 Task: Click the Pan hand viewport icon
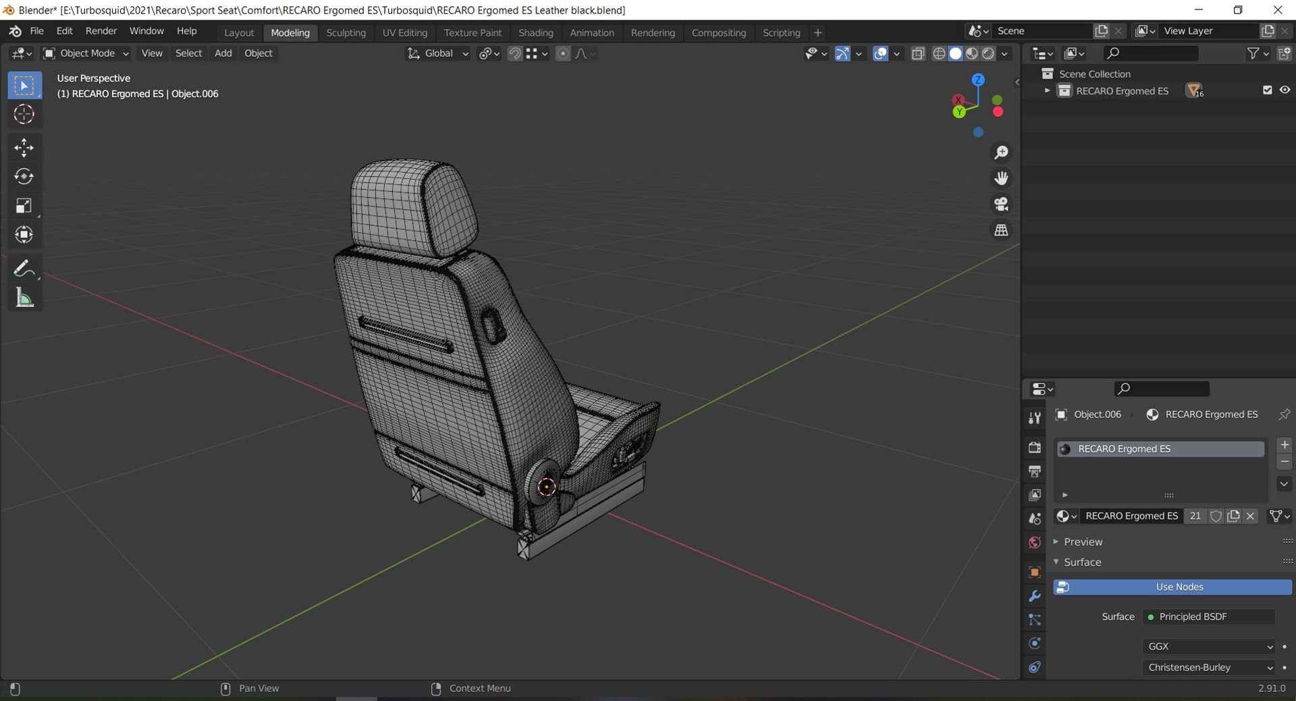coord(1001,178)
